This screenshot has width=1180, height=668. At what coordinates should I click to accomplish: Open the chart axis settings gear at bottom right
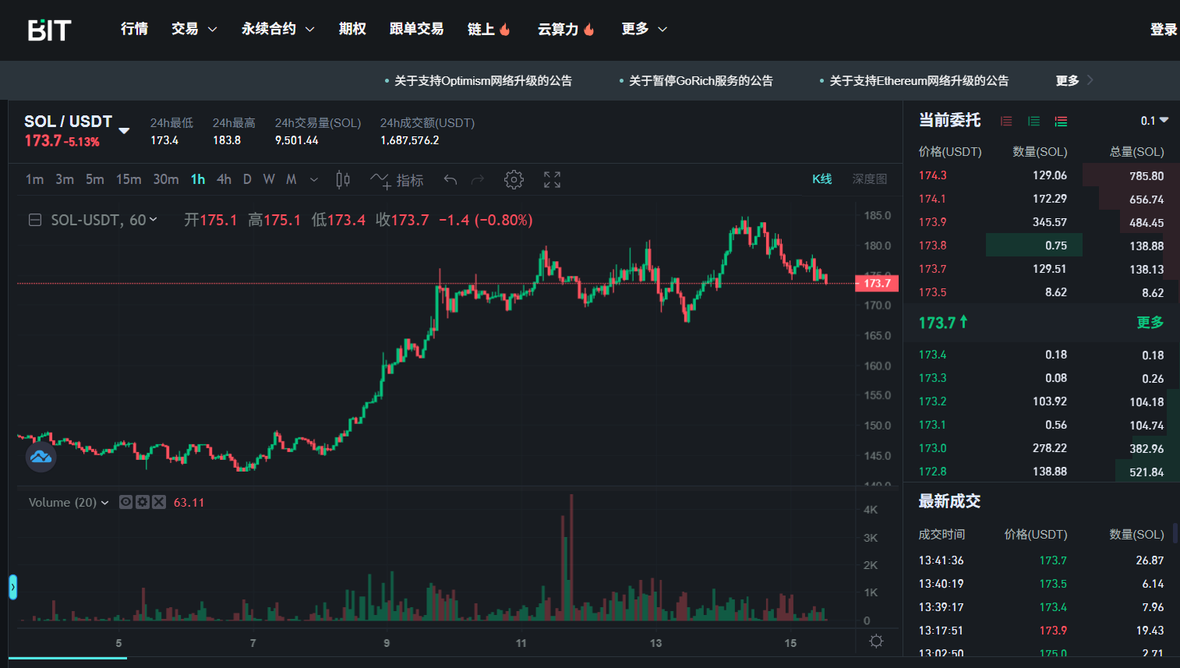876,641
